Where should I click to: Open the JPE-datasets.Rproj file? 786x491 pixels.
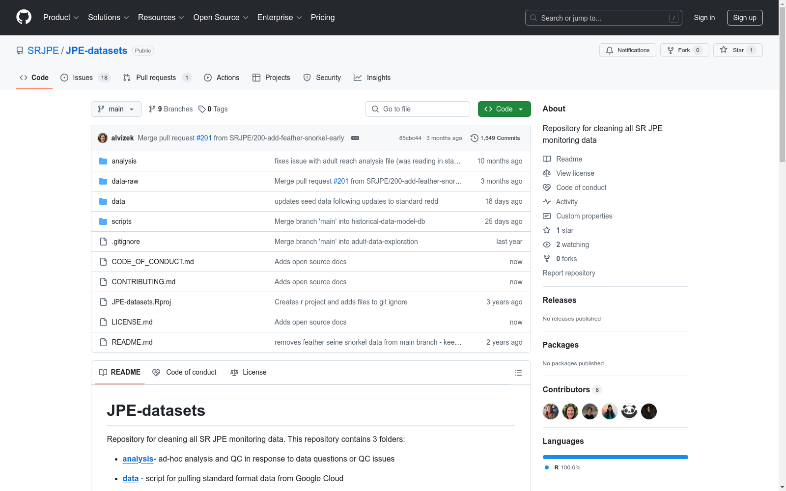[x=141, y=302]
